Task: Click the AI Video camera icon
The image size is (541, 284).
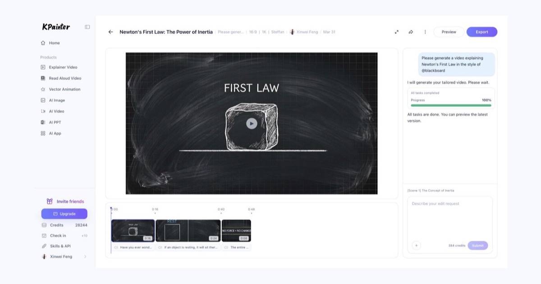Action: (43, 111)
